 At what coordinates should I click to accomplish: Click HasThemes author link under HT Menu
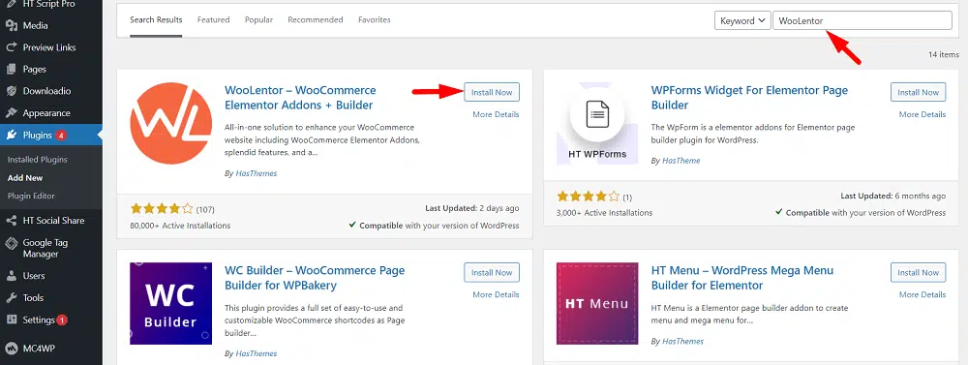click(682, 341)
